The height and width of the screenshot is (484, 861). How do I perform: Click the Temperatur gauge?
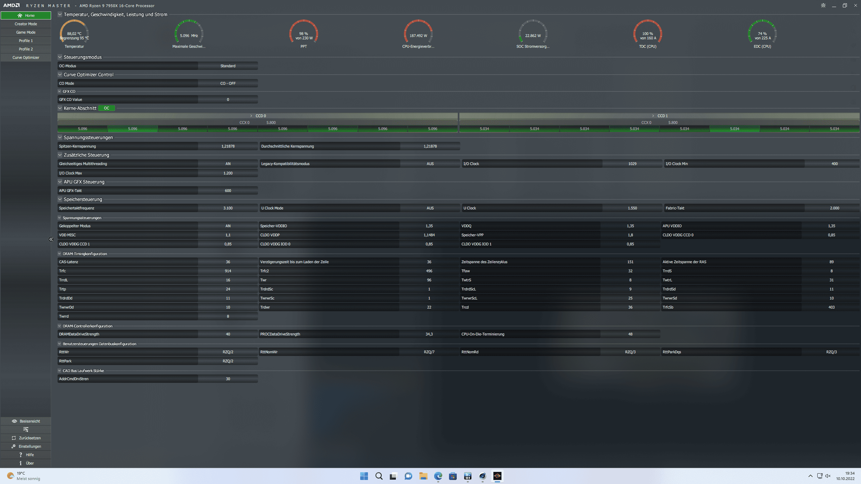(x=74, y=34)
